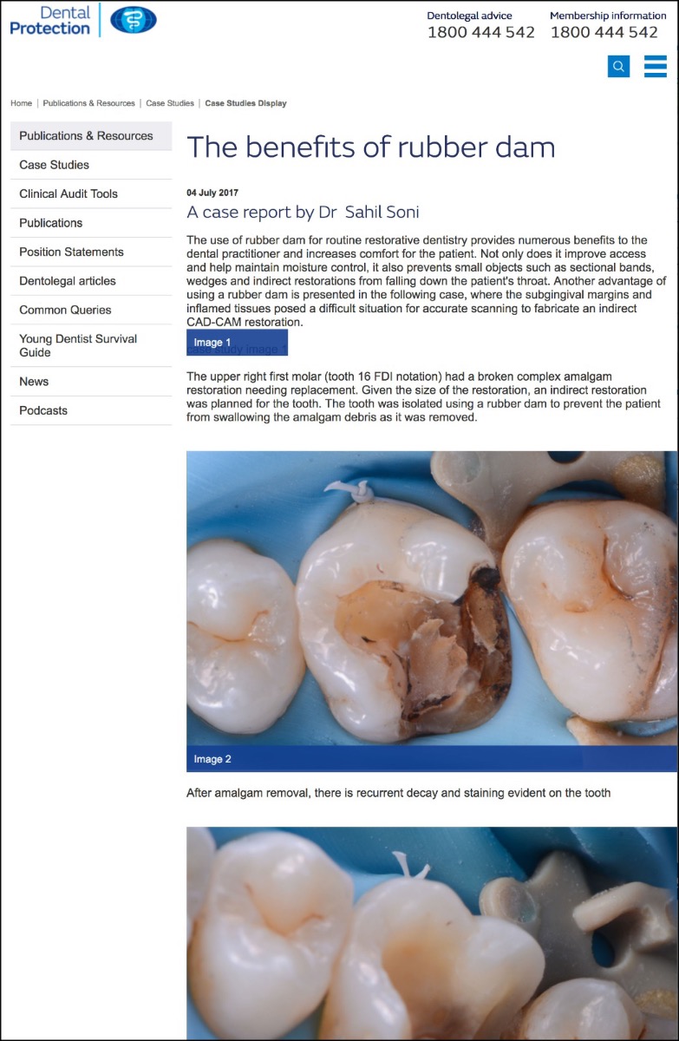Click the broken amalgam tooth photo
This screenshot has height=1041, width=679.
[x=432, y=598]
